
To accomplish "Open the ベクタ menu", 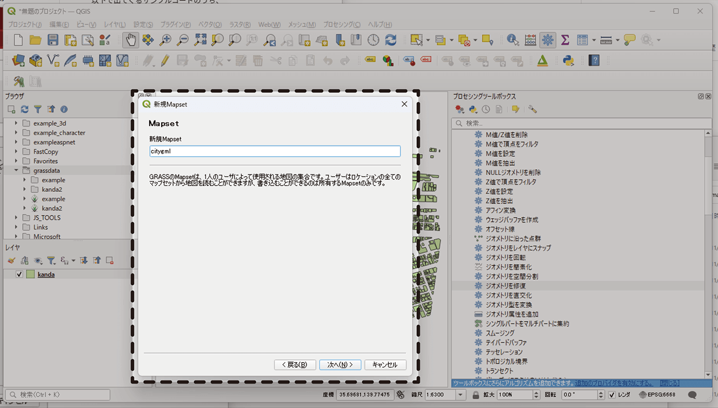I will pyautogui.click(x=210, y=24).
